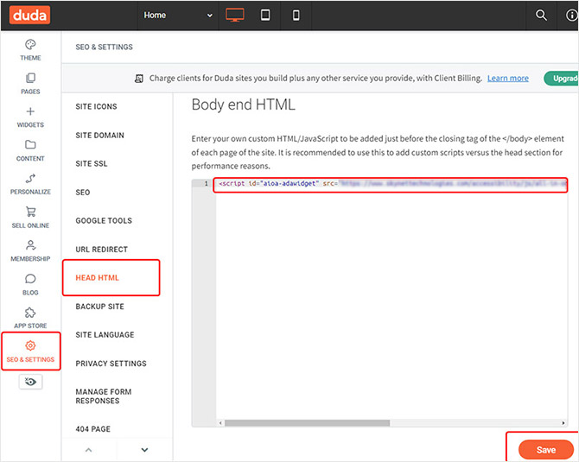Toggle the preview eye icon
The width and height of the screenshot is (579, 462).
coord(31,382)
